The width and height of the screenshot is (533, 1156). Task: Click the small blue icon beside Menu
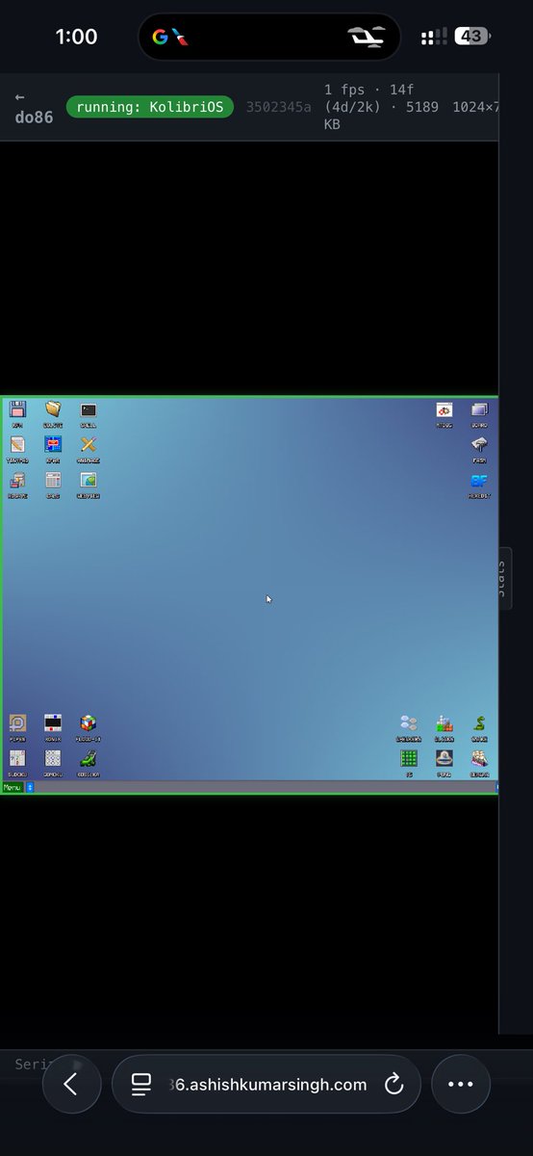pos(30,787)
